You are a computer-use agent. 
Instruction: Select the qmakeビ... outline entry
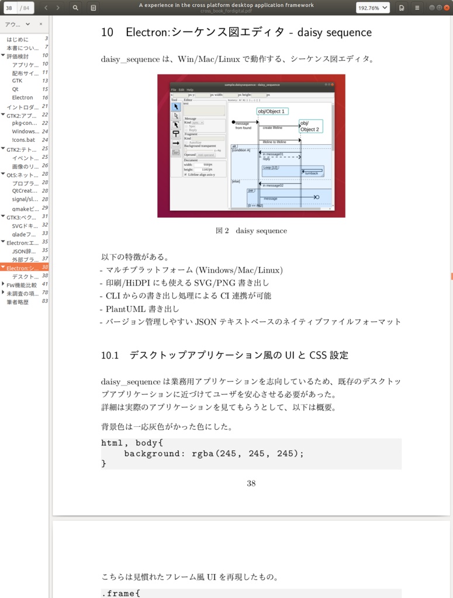click(25, 208)
